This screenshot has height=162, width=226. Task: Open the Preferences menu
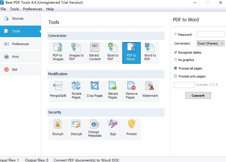click(x=33, y=9)
